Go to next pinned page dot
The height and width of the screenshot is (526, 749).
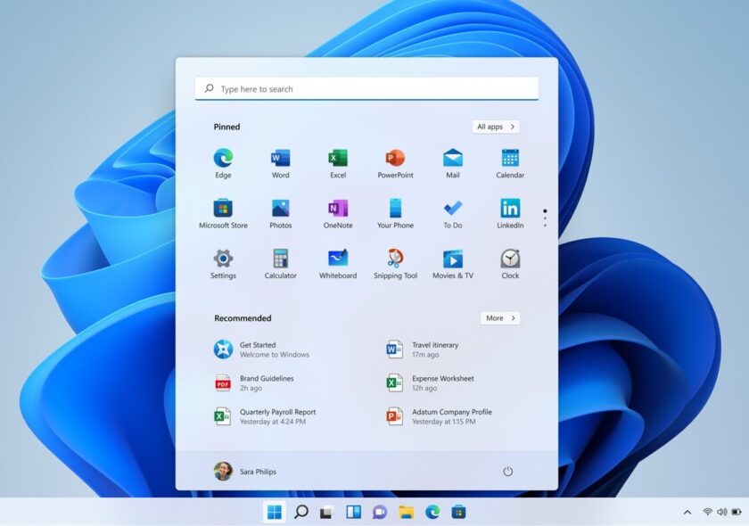pos(545,218)
